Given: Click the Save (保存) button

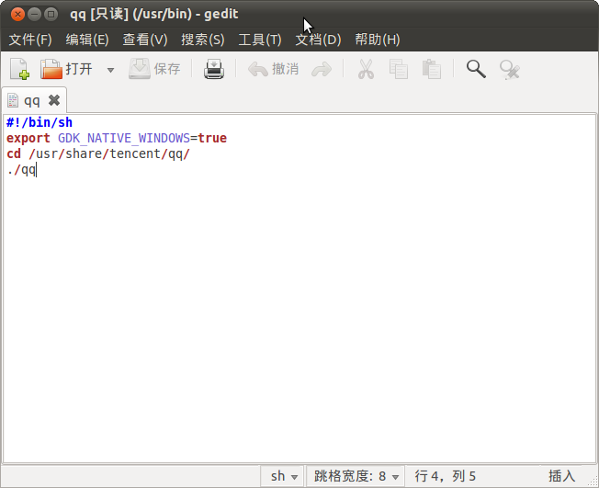Looking at the screenshot, I should tap(154, 69).
